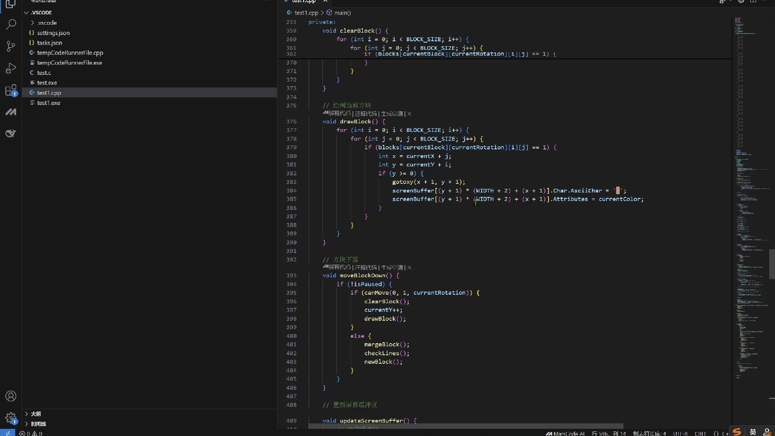Open the Search view in activity bar
Viewport: 775px width, 436px height.
click(11, 24)
